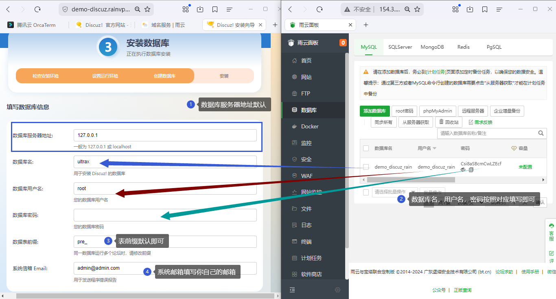Open extensions grid in 雨云面板 browser window

click(455, 9)
